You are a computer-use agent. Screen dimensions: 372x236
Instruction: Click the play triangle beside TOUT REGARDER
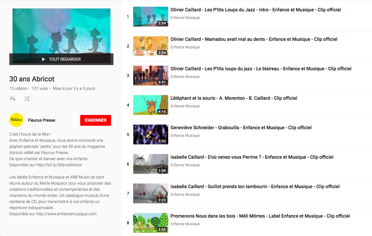coord(44,59)
